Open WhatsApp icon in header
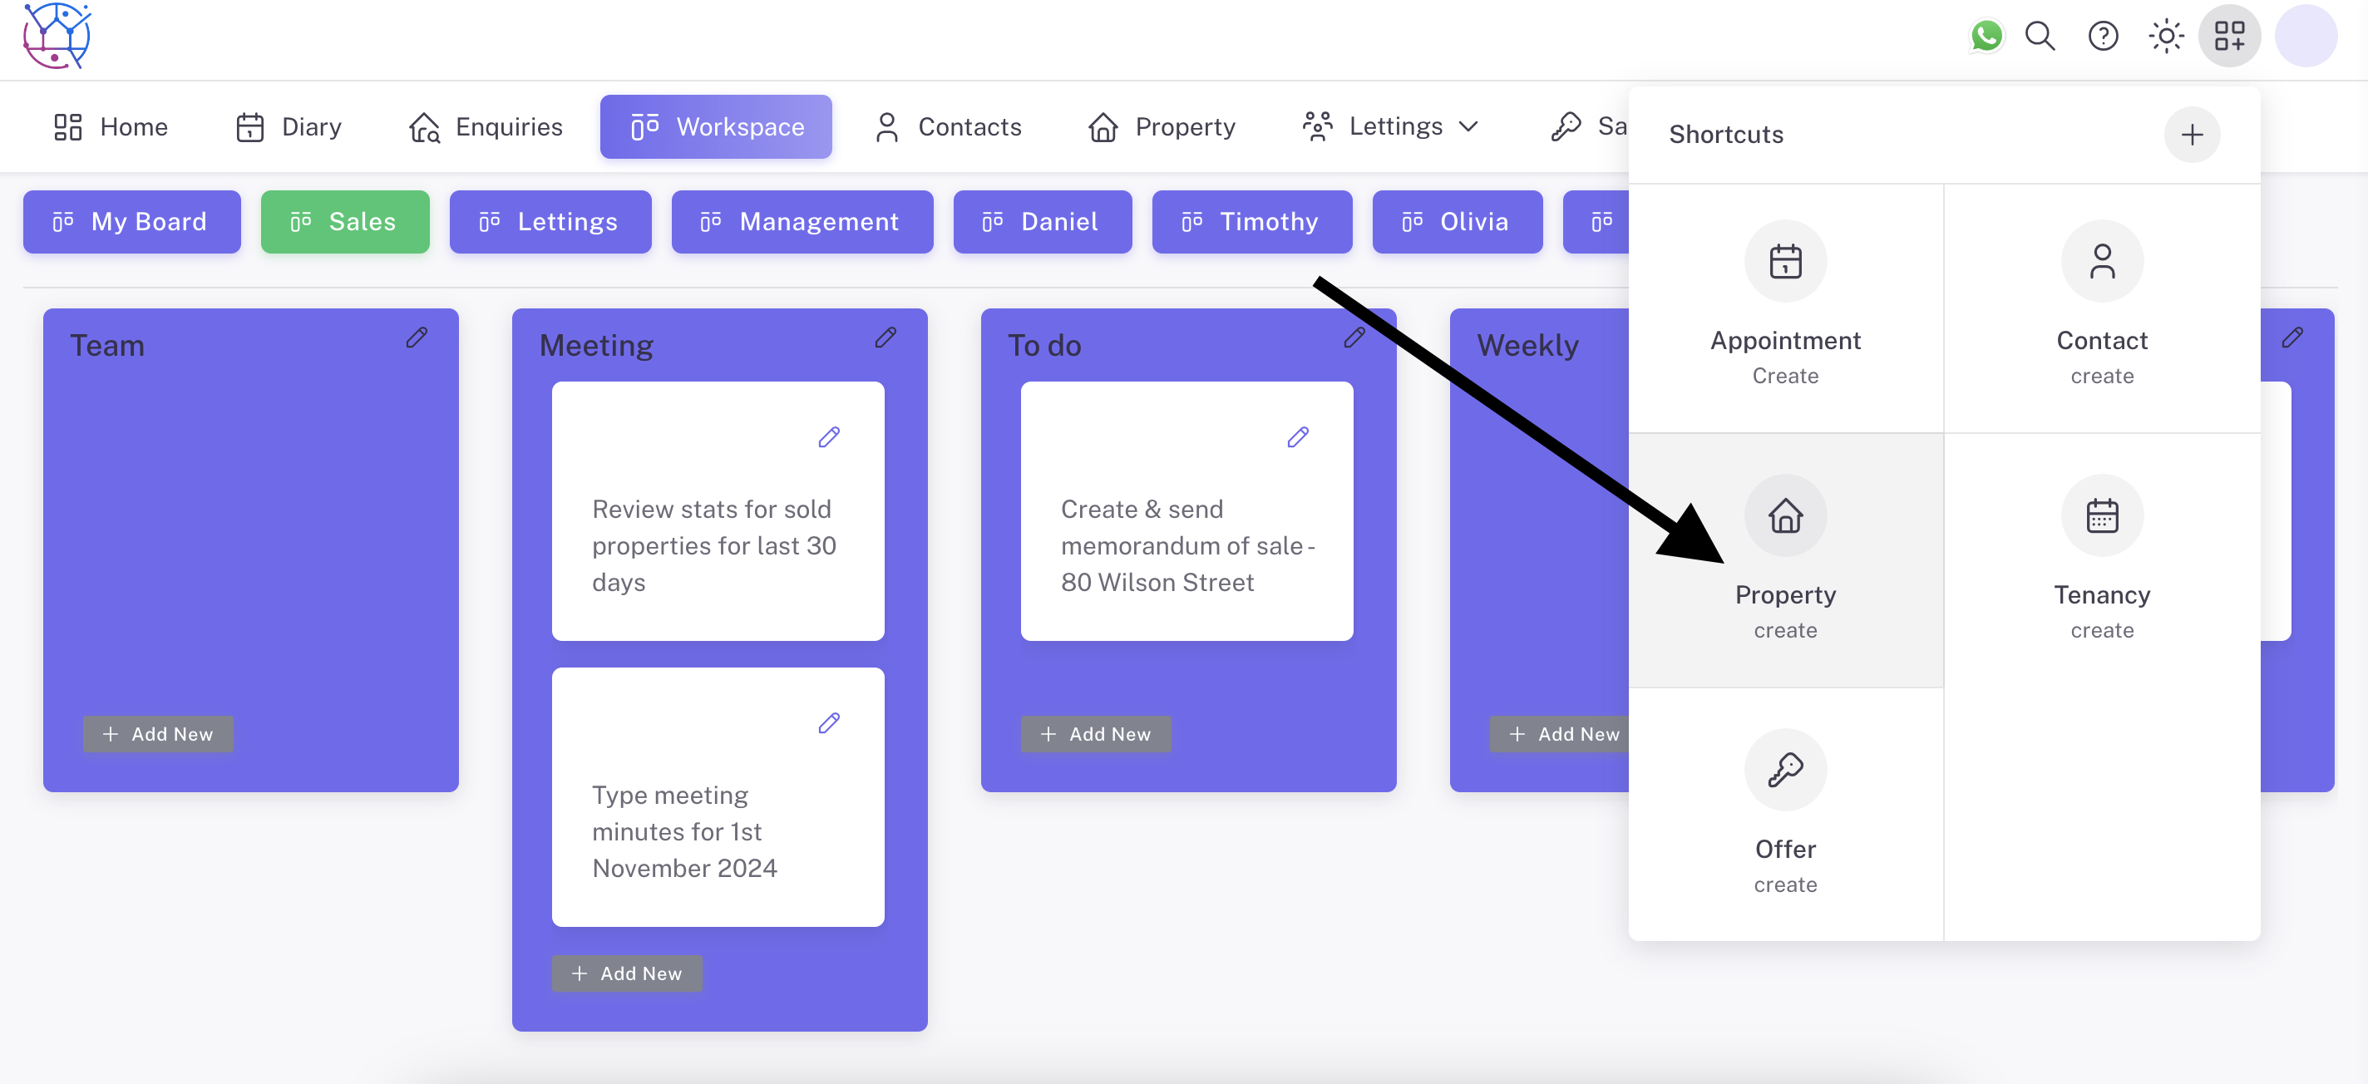 click(1986, 37)
